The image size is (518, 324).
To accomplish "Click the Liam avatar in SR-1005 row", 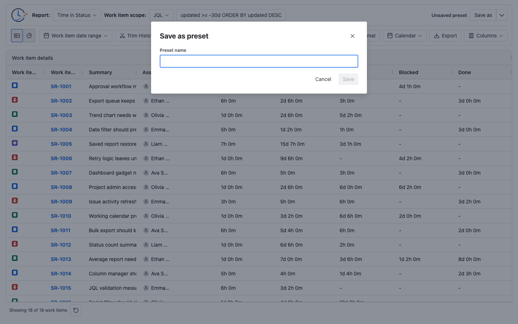I will (146, 144).
